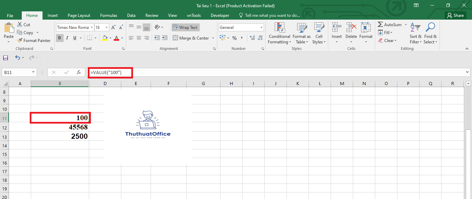Open the General number format dropdown
472x199 pixels.
261,28
